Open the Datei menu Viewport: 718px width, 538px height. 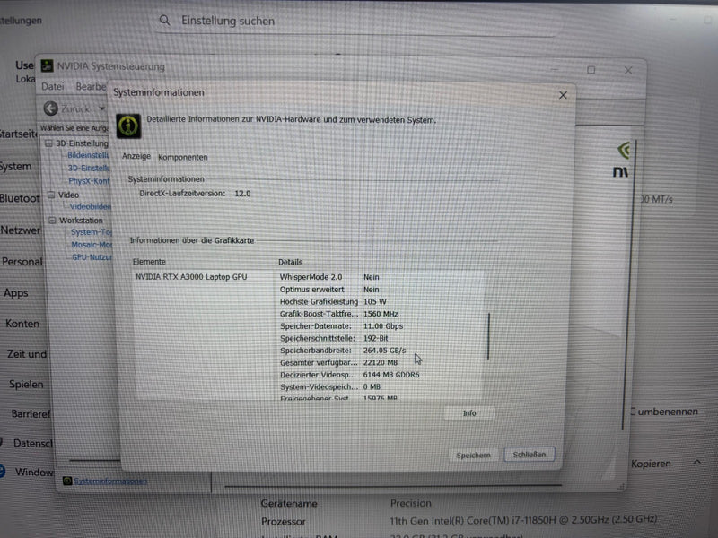[x=53, y=87]
